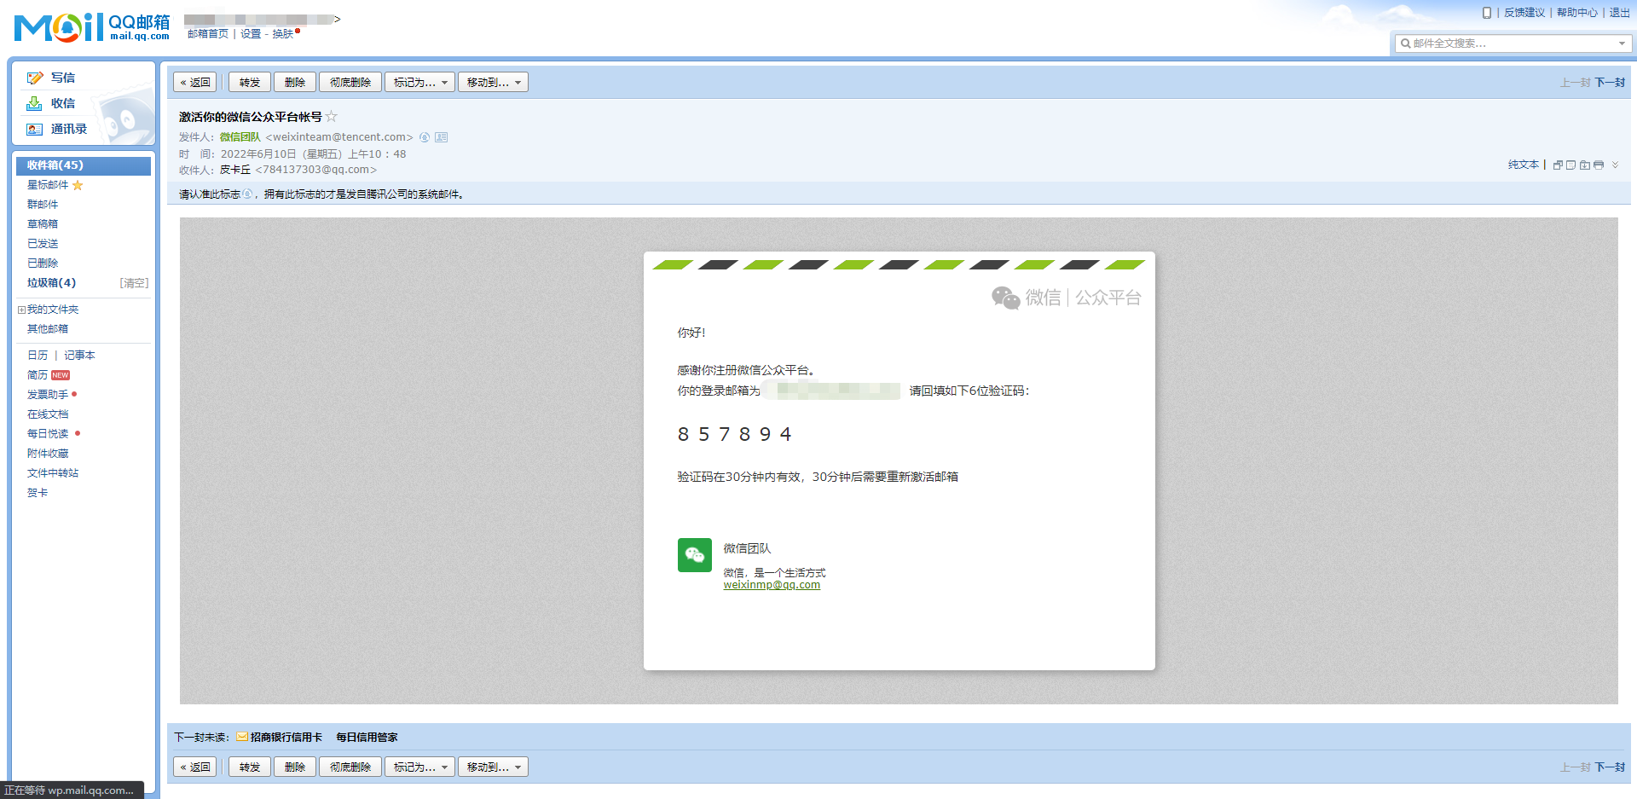Viewport: 1637px width, 799px height.
Task: Switch to 纯文本 plain text view
Action: tap(1524, 165)
